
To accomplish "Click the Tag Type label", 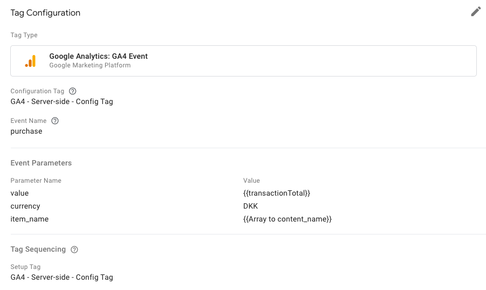I will 24,35.
